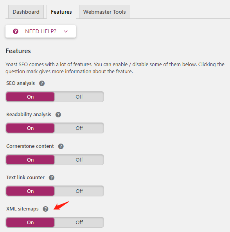
Task: Click the purple Need Help question icon
Action: 16,31
